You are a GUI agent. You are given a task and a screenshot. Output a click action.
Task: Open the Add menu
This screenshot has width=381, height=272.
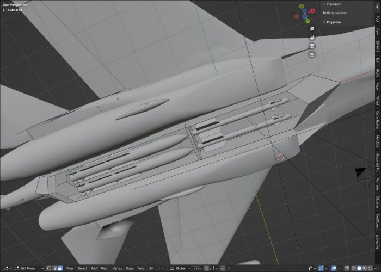pyautogui.click(x=94, y=268)
